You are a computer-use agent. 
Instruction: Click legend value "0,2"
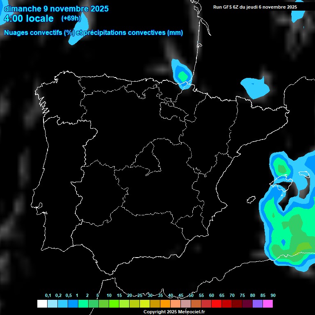(59, 295)
